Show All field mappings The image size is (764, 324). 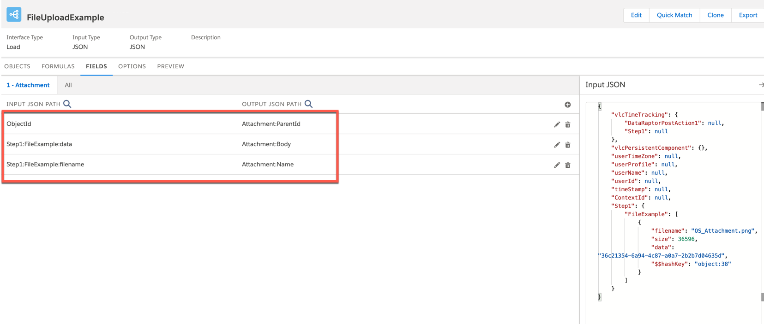coord(68,85)
